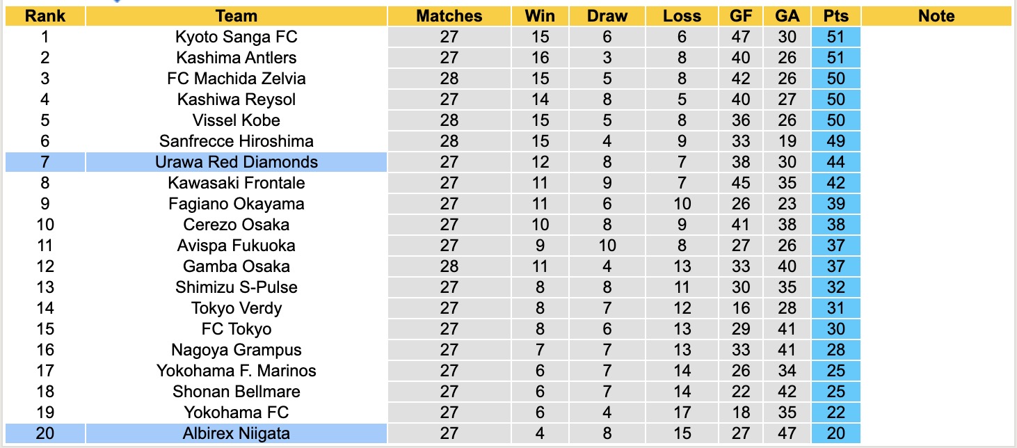Open the Kyoto Sanga FC team link
1017x448 pixels.
(x=237, y=37)
